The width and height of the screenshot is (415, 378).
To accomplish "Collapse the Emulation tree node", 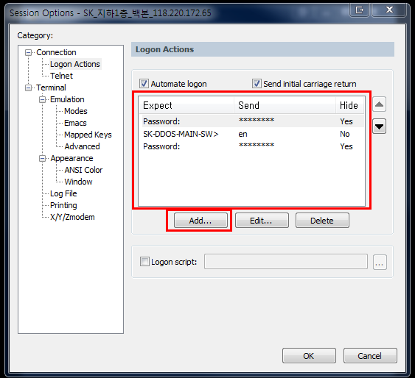I will 42,100.
